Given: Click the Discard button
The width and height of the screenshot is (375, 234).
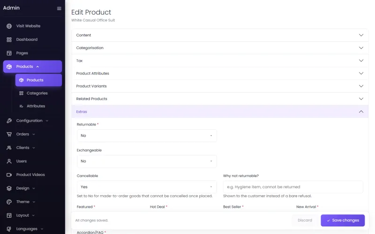Looking at the screenshot, I should coord(305,220).
